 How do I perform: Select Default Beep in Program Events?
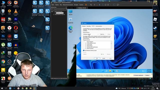89,46
